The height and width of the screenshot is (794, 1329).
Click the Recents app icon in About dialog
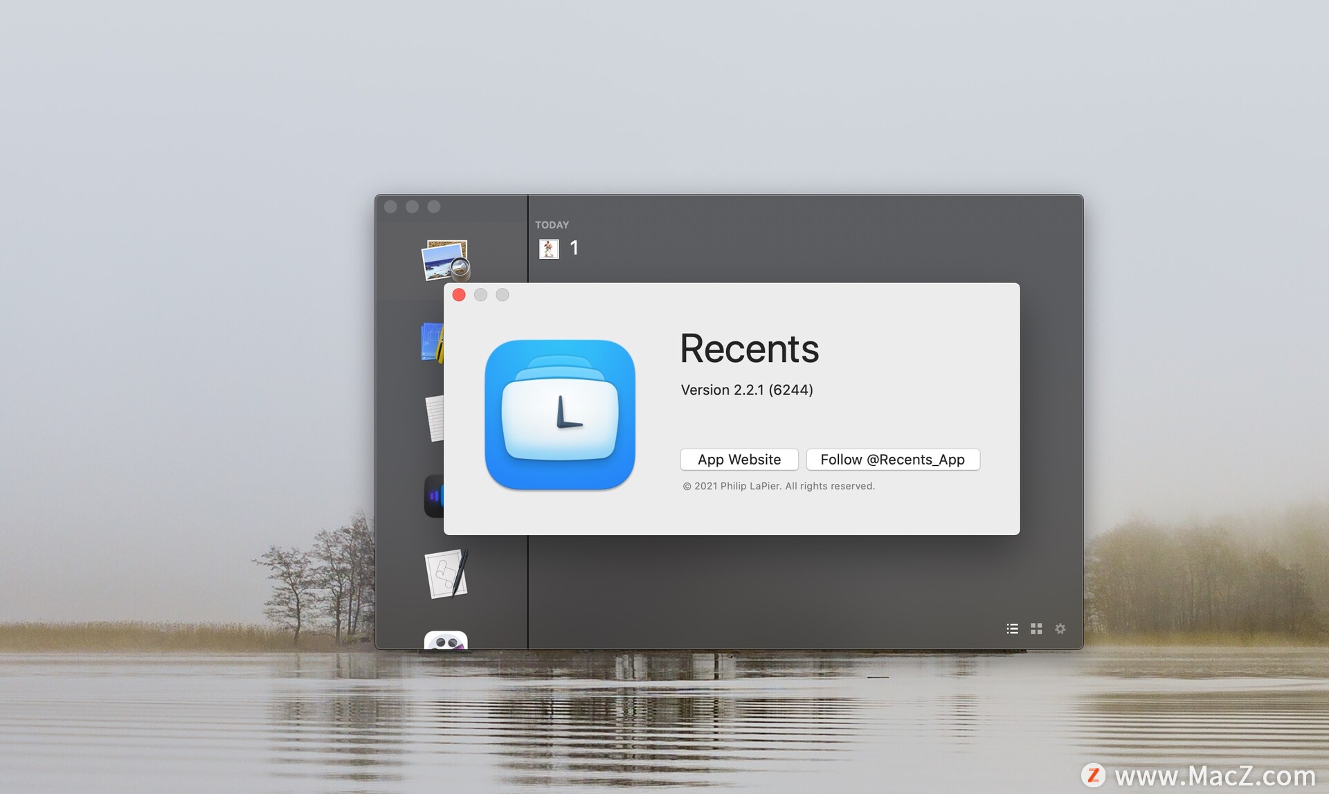point(560,415)
